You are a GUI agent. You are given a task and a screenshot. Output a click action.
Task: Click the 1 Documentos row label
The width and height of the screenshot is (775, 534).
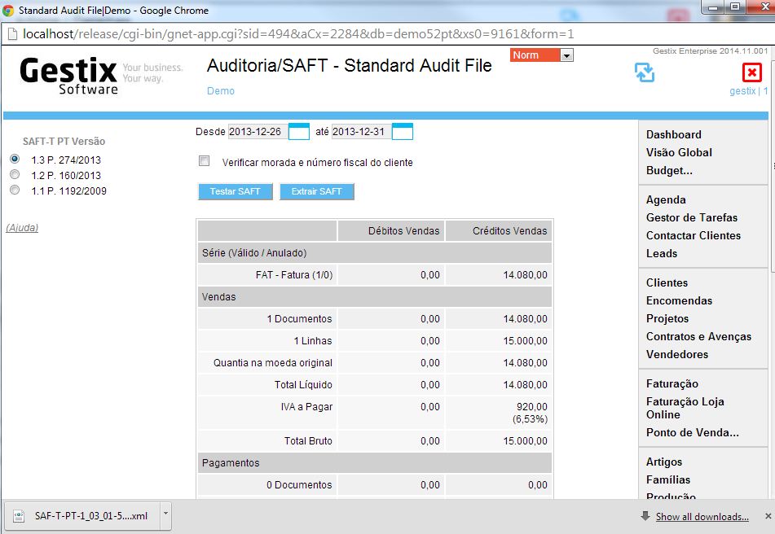coord(300,319)
